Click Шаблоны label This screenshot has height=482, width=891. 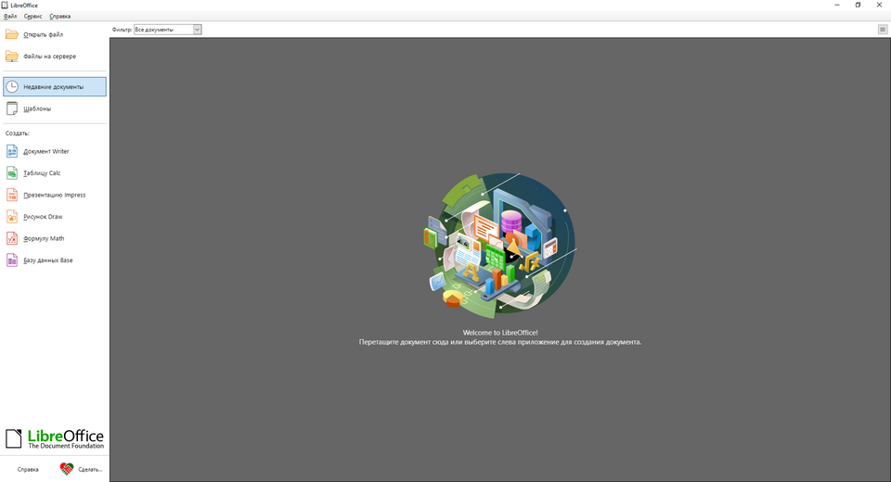click(37, 108)
